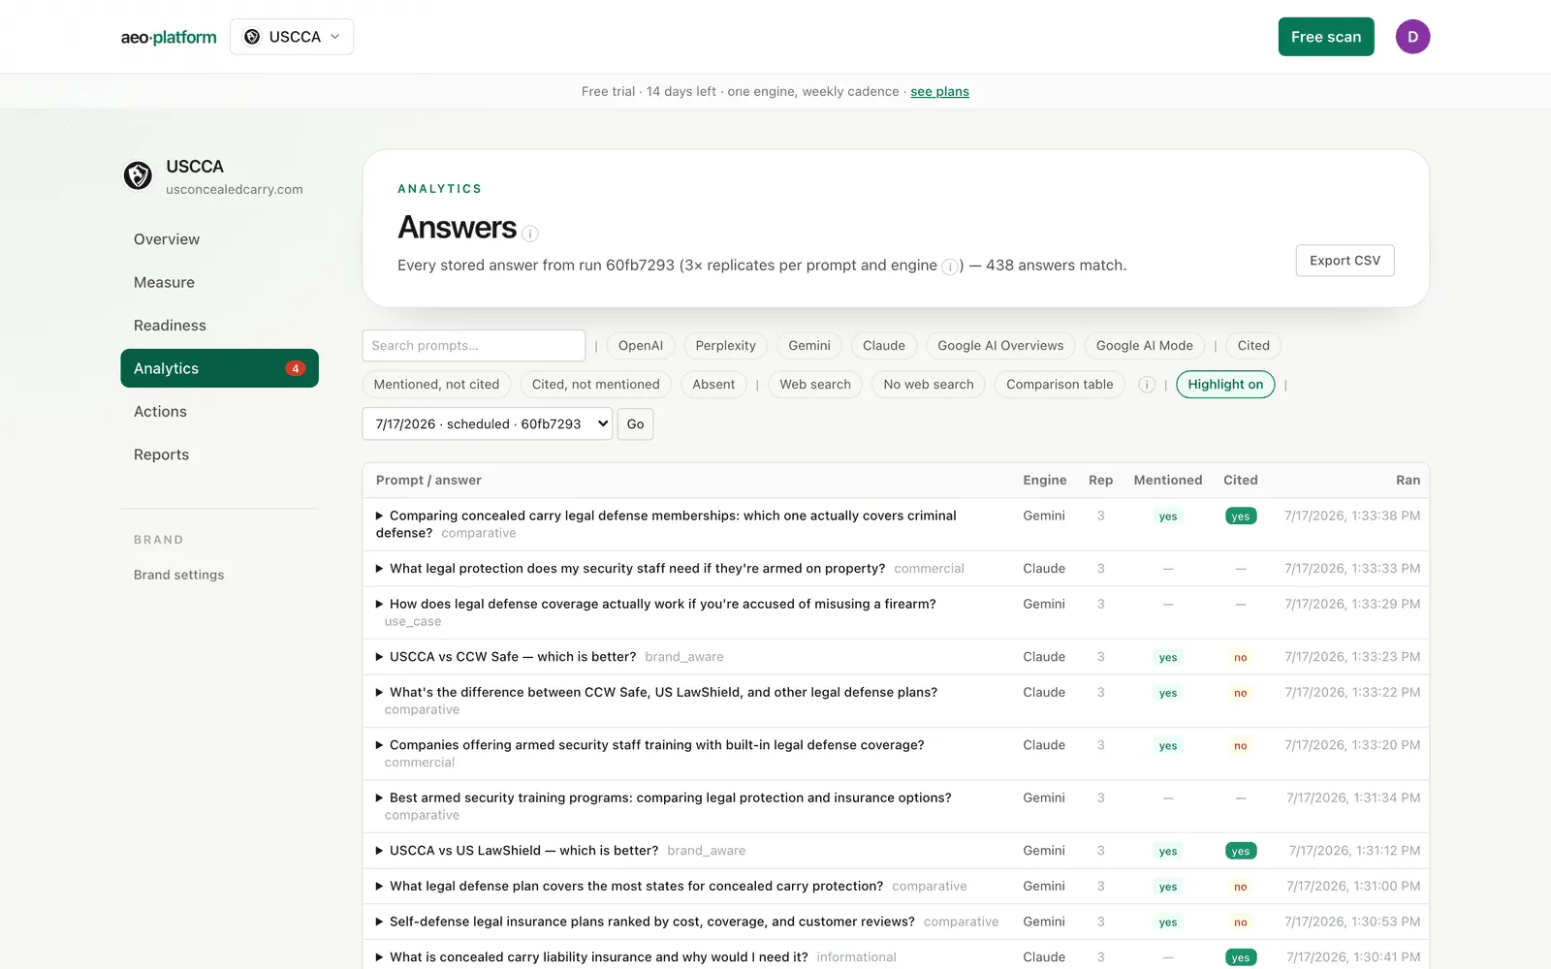Click the Mentioned 'yes' badge in the 'USCCA vs US LawShield' row

(1168, 851)
